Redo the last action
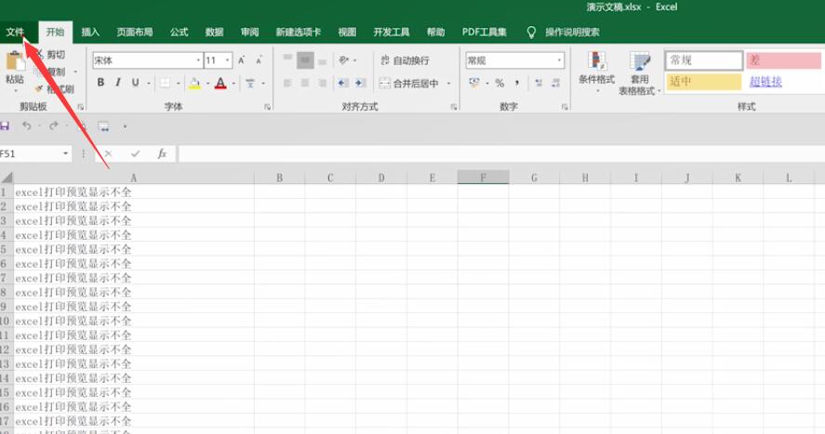The image size is (825, 434). pos(53,126)
